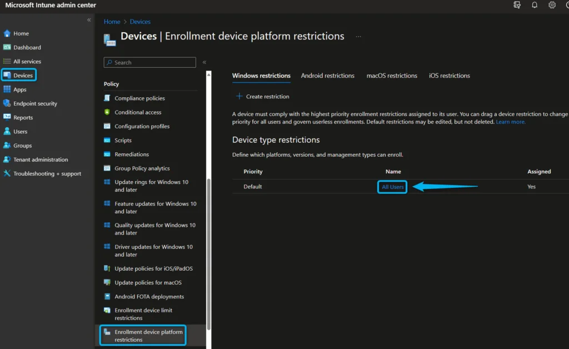Image resolution: width=569 pixels, height=349 pixels.
Task: Open the All Users default restriction
Action: [392, 187]
